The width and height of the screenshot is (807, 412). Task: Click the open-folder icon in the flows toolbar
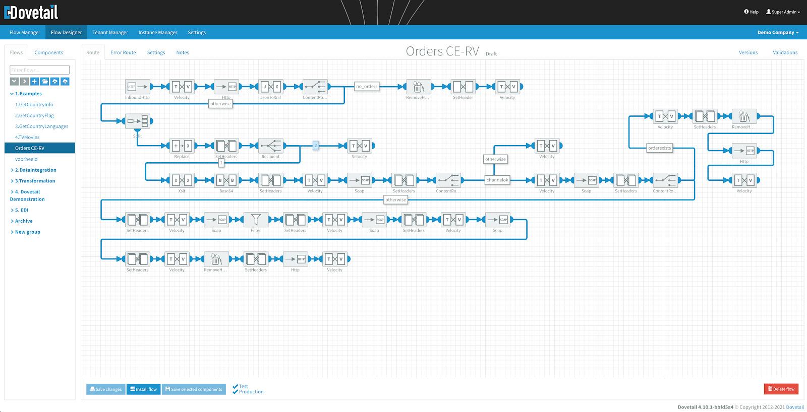click(x=45, y=81)
